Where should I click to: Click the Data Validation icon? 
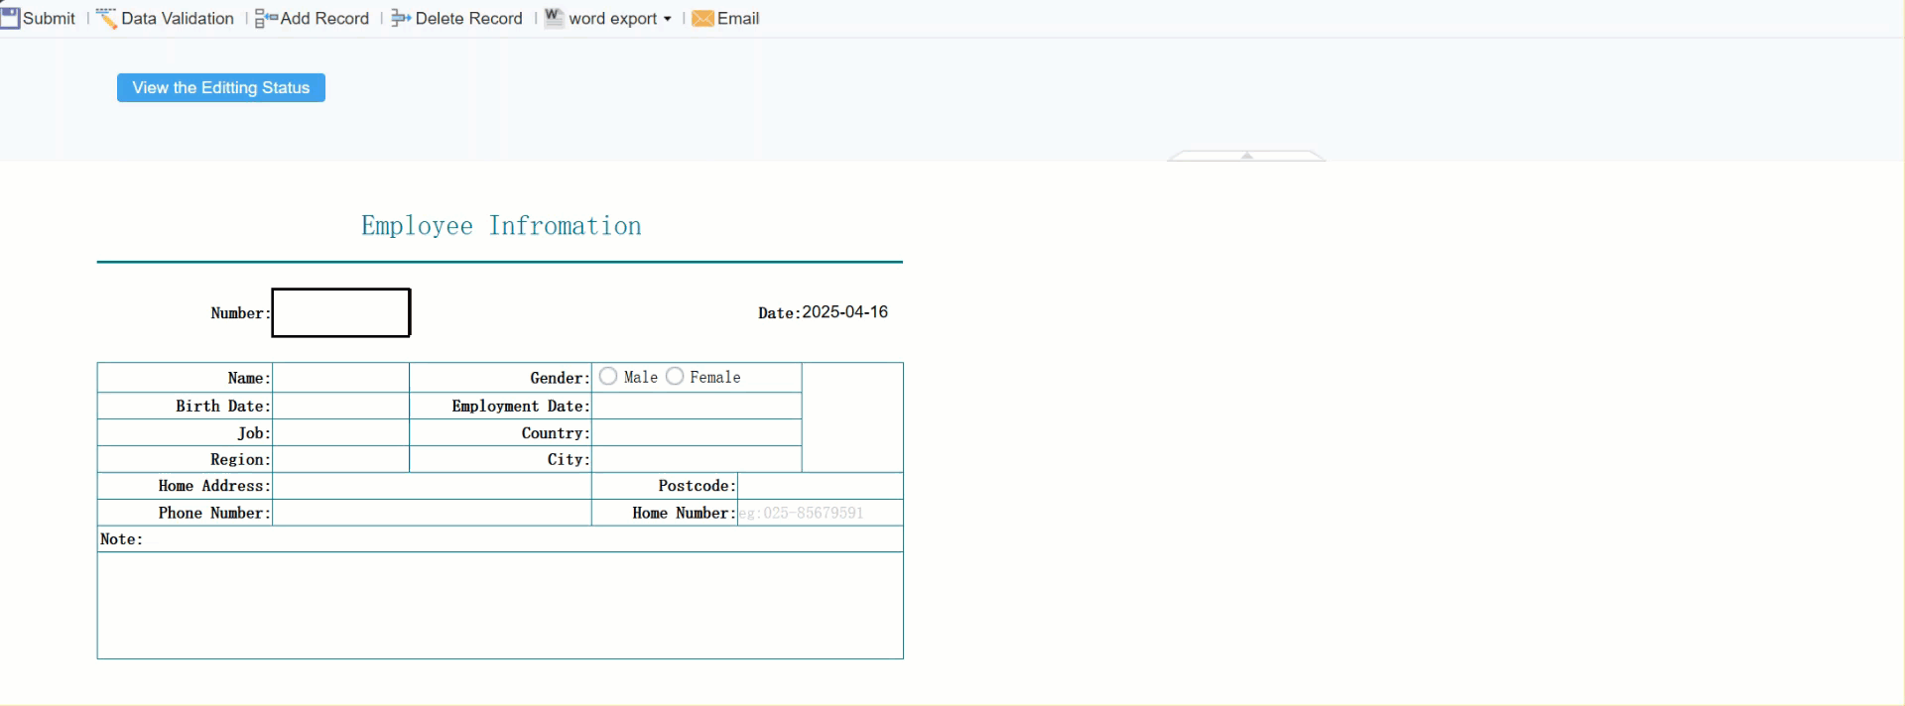pyautogui.click(x=106, y=18)
